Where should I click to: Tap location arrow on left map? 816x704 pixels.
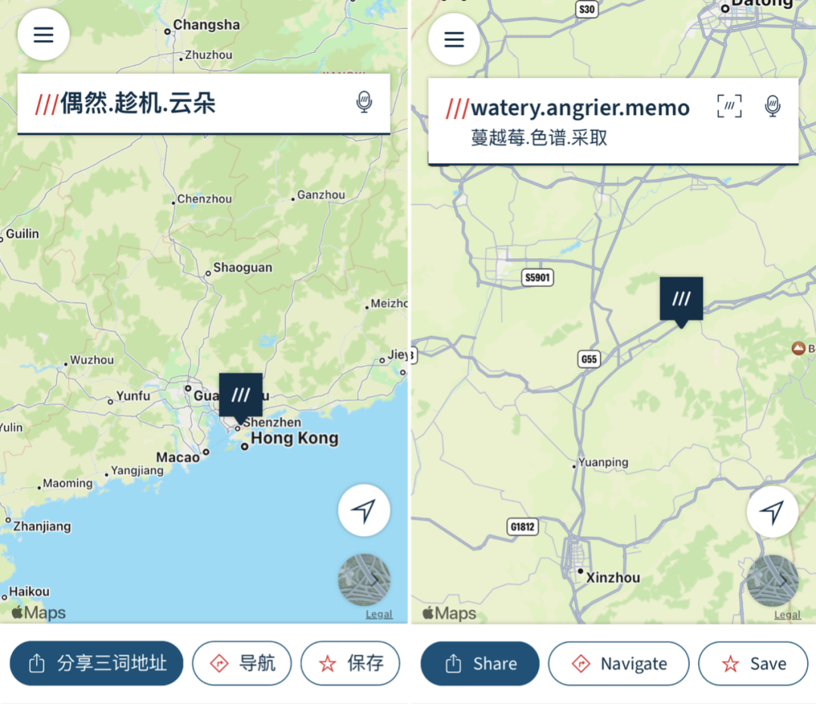pyautogui.click(x=363, y=510)
